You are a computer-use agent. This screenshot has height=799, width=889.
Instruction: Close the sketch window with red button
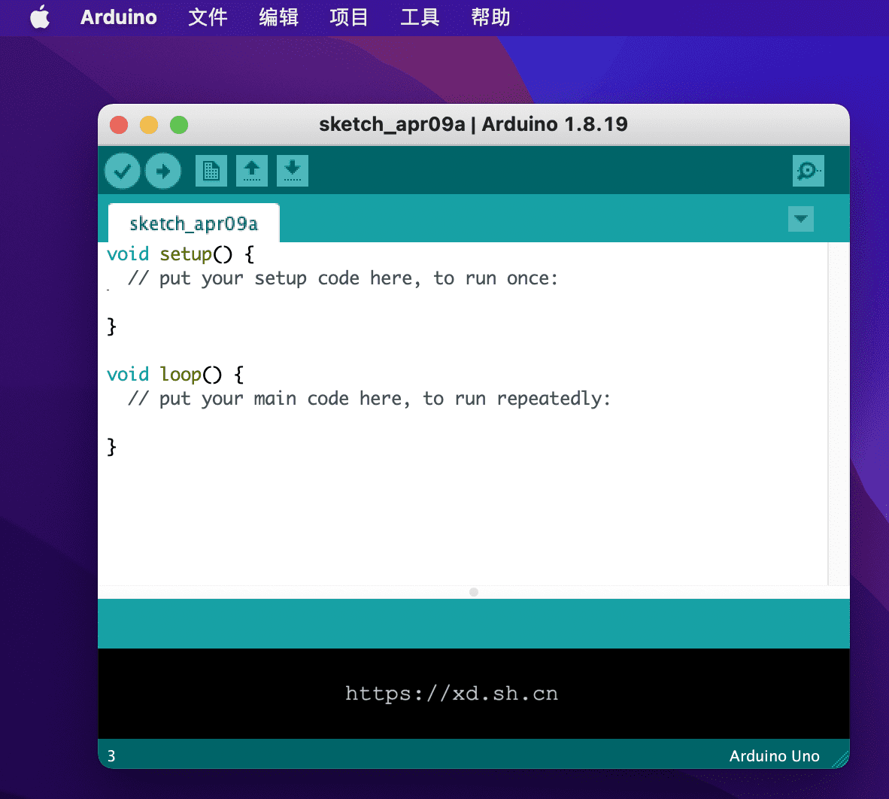pyautogui.click(x=119, y=125)
